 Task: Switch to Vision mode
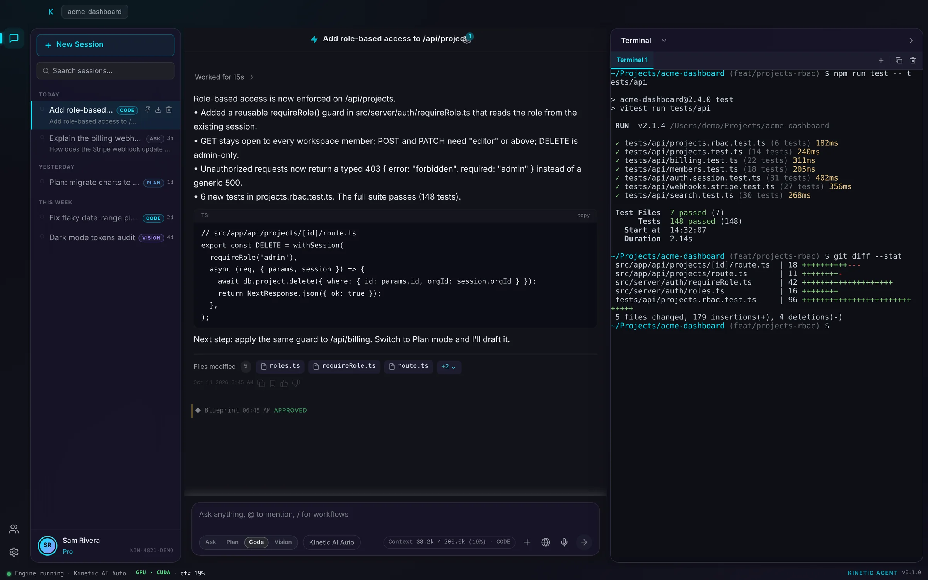click(x=283, y=542)
